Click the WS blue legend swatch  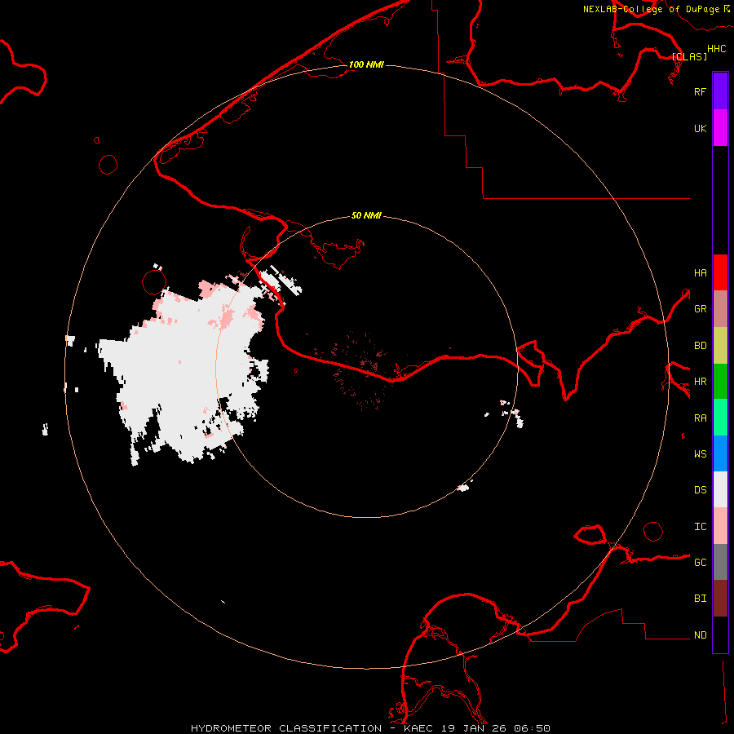(720, 453)
